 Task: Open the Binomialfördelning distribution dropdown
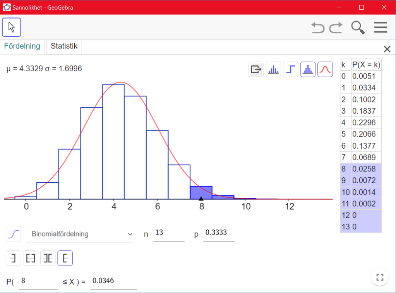(80, 234)
